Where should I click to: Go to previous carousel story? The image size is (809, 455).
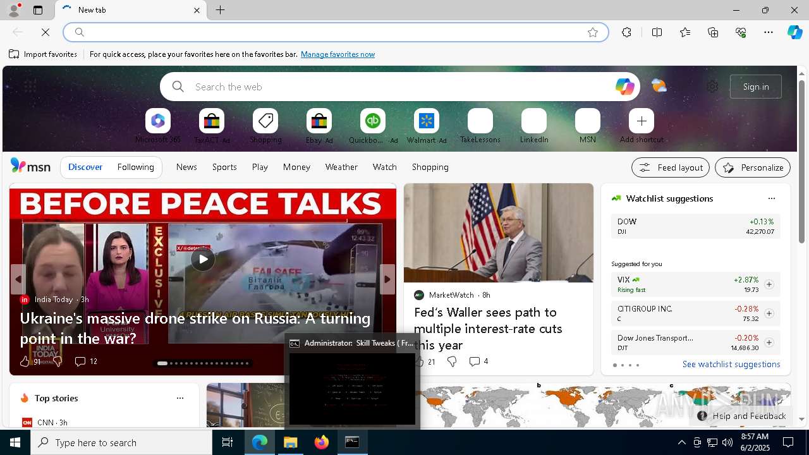[x=18, y=279]
